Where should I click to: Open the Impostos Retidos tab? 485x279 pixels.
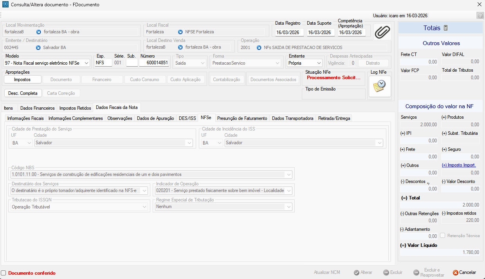coord(75,108)
